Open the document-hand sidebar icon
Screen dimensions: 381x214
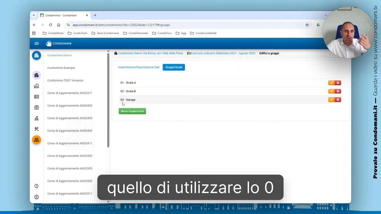tap(36, 86)
